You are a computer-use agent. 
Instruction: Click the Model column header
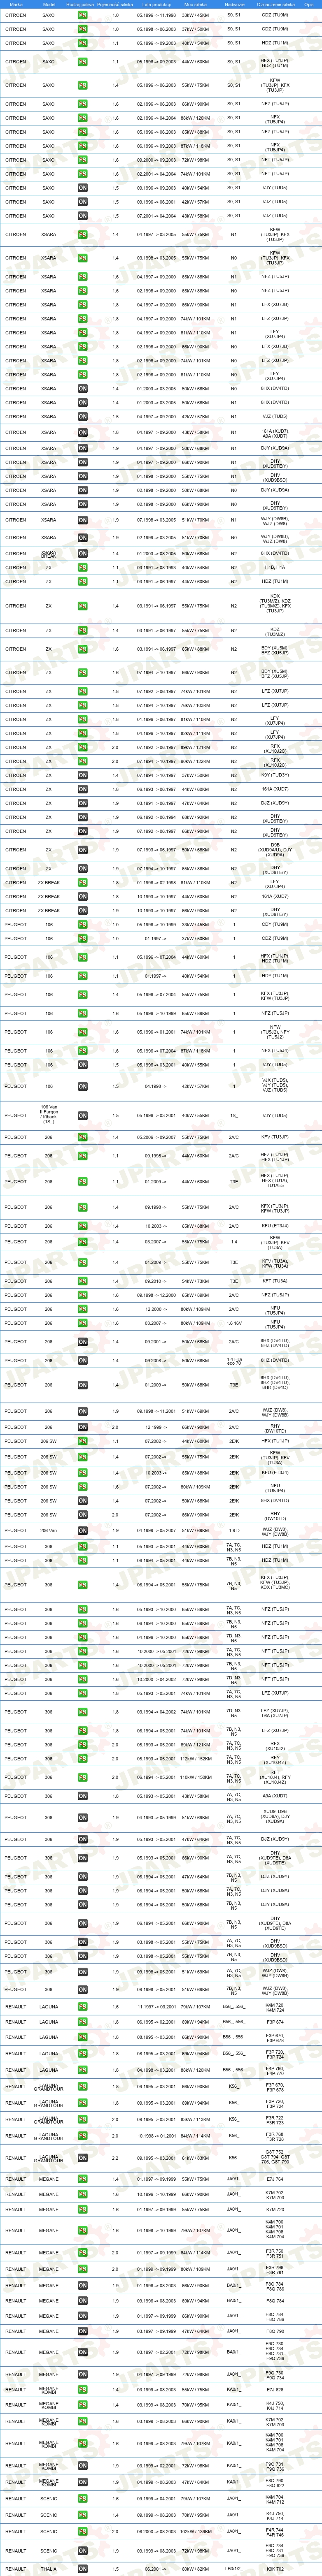point(49,5)
